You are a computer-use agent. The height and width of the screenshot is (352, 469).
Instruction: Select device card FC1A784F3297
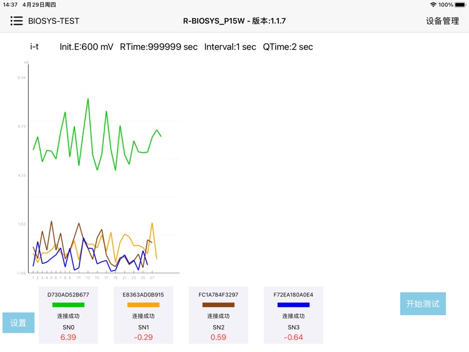click(x=218, y=315)
